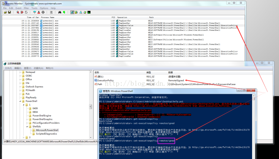The image size is (279, 159).
Task: Select the RegSetValue operation row in Process Monitor
Action: click(123, 28)
